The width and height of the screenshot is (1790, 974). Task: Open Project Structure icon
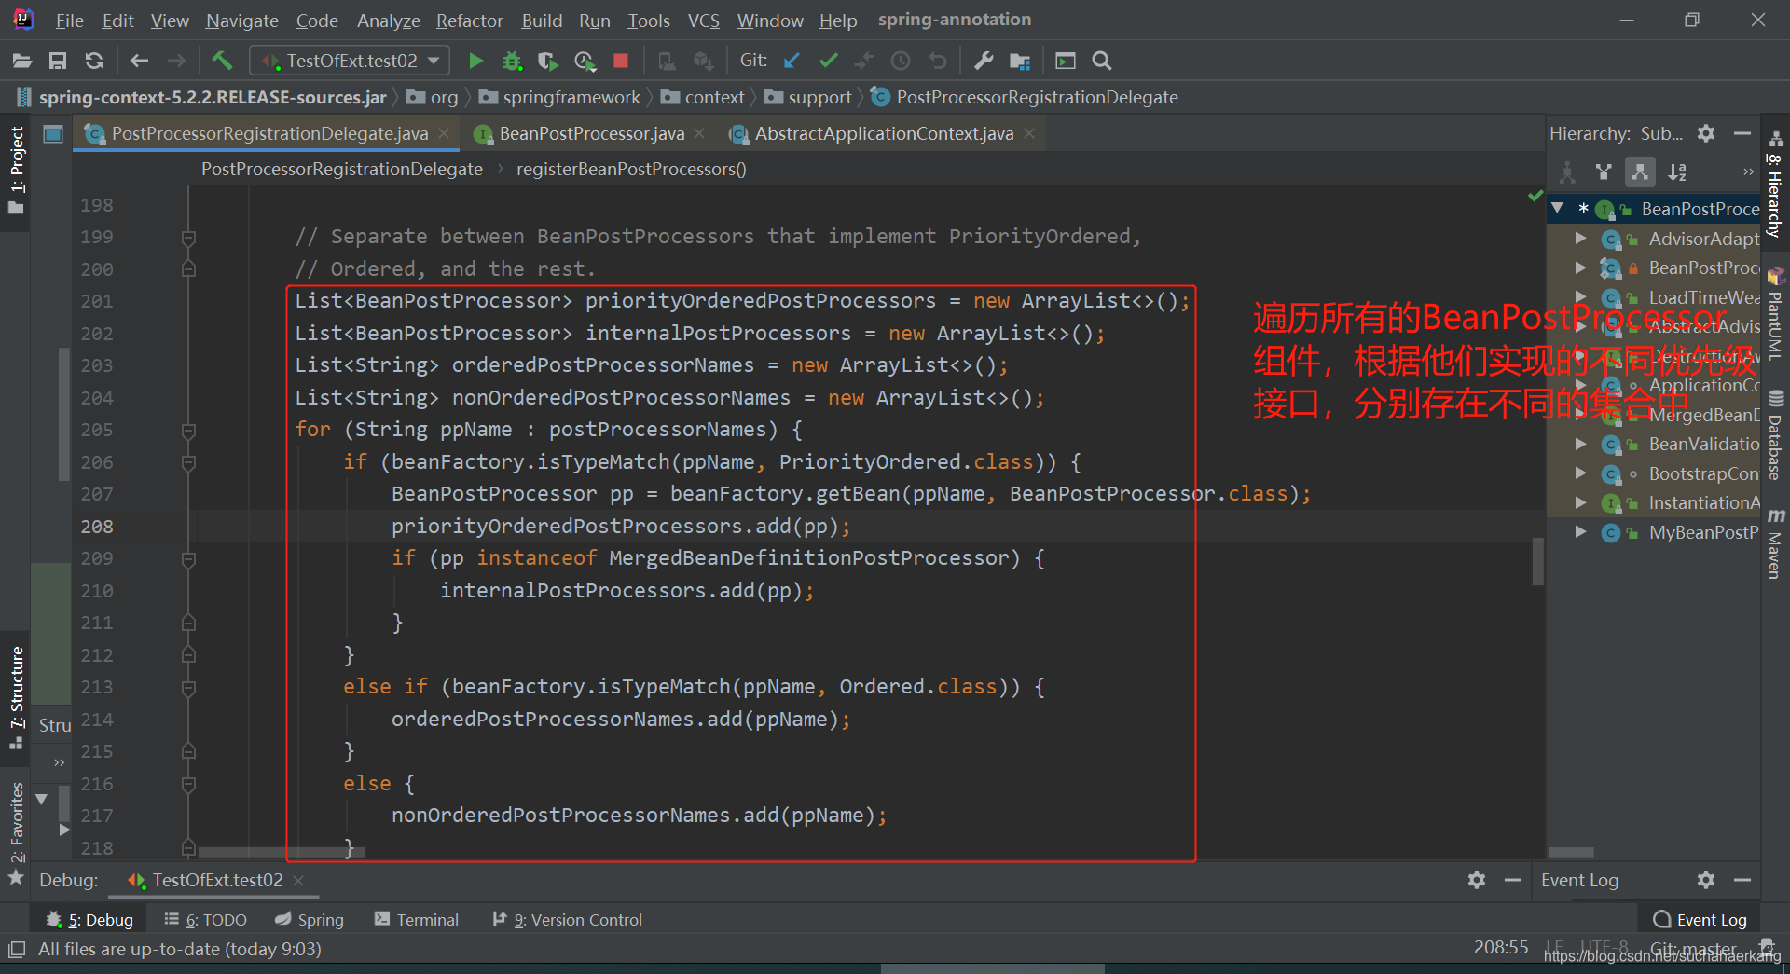[x=1020, y=62]
